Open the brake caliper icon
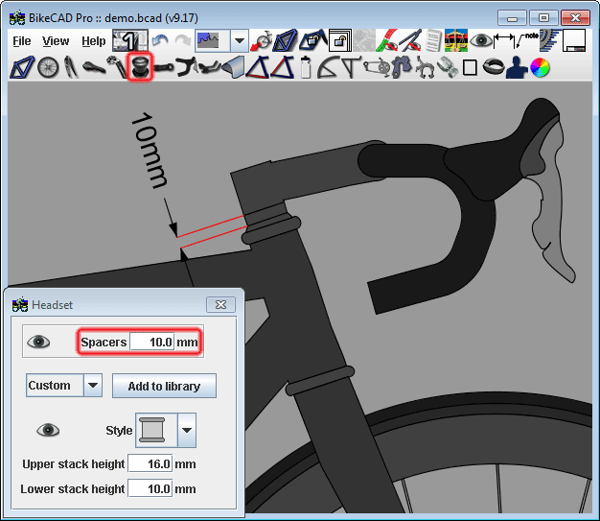 click(424, 67)
